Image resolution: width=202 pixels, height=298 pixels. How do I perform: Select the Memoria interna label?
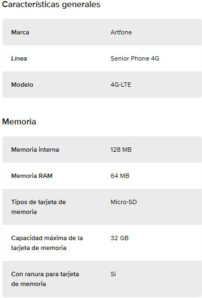(35, 150)
